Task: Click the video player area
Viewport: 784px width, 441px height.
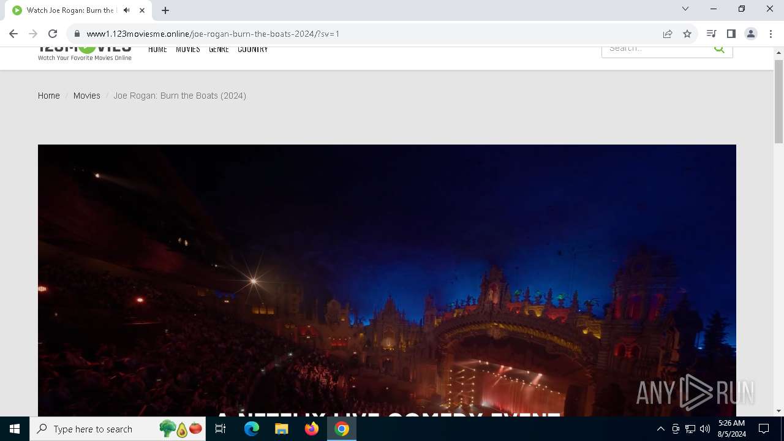Action: point(387,281)
